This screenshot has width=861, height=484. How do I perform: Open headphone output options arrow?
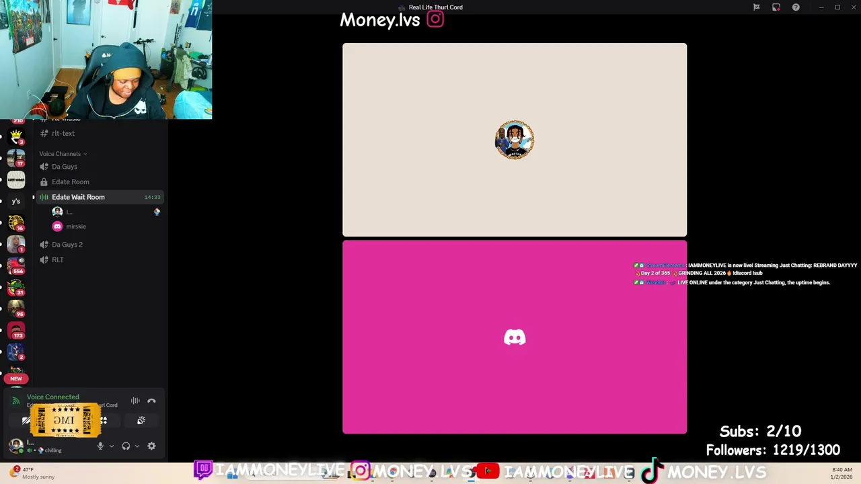(137, 446)
